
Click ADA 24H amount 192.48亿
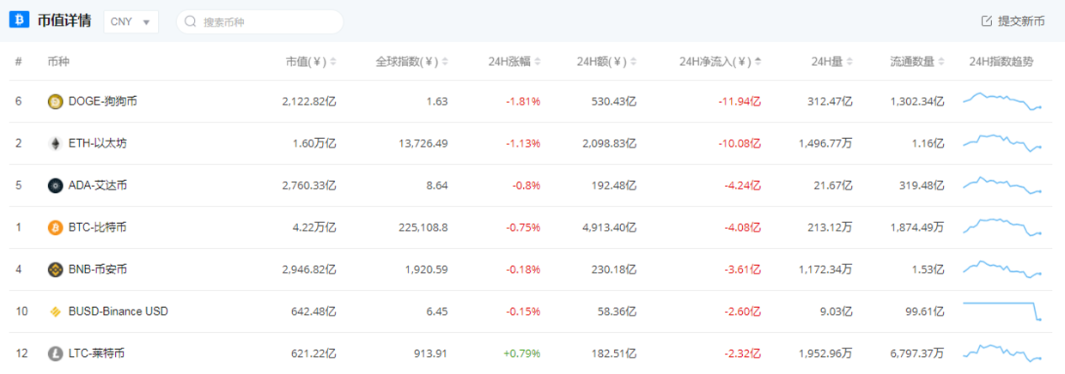point(614,185)
